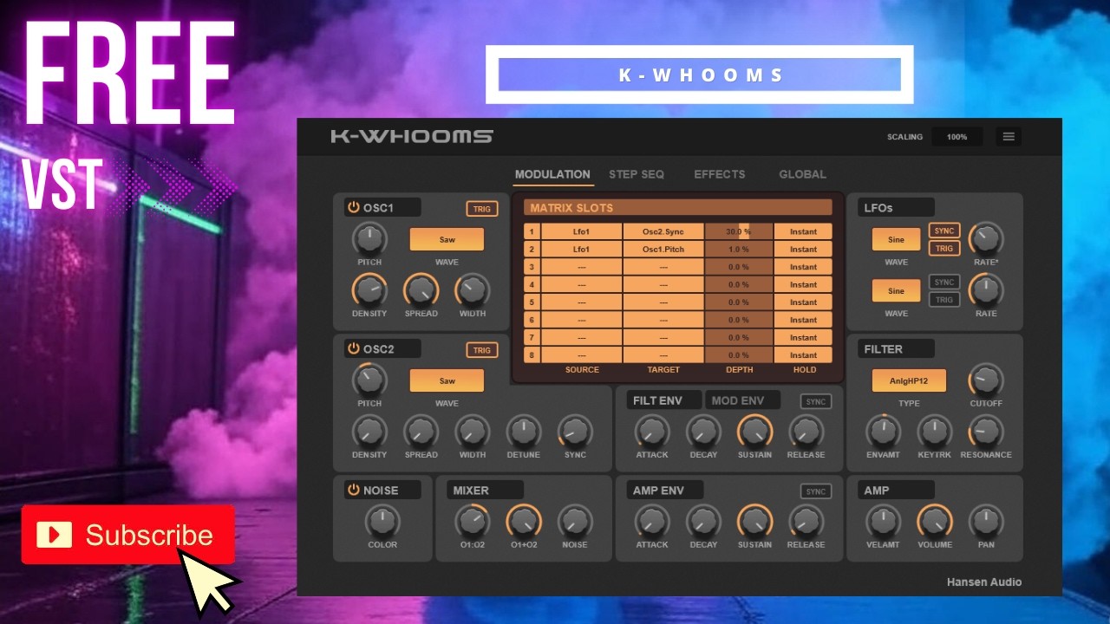
Task: Open LFO1 Sine wave selector
Action: (896, 239)
